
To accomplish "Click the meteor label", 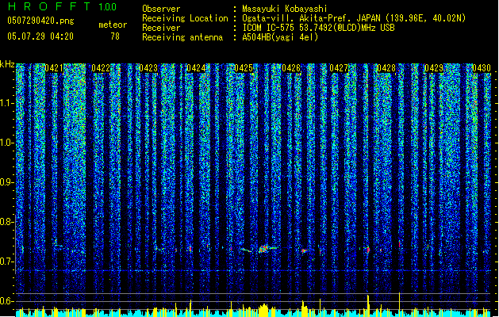I will [x=113, y=25].
